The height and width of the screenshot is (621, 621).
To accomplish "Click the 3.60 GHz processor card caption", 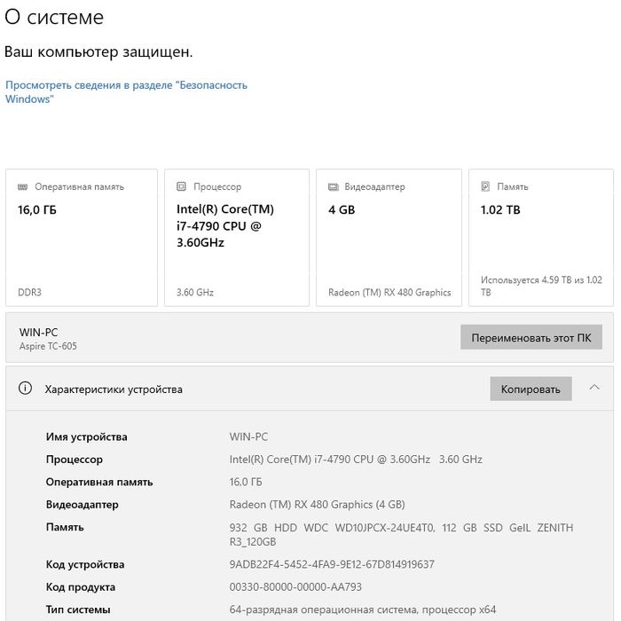I will click(195, 292).
